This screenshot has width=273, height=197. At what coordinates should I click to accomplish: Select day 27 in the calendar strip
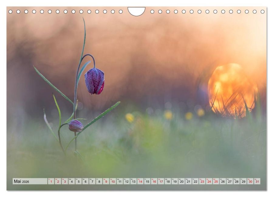coord(230,181)
